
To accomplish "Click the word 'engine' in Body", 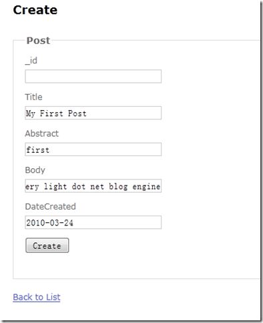I will tap(146, 187).
